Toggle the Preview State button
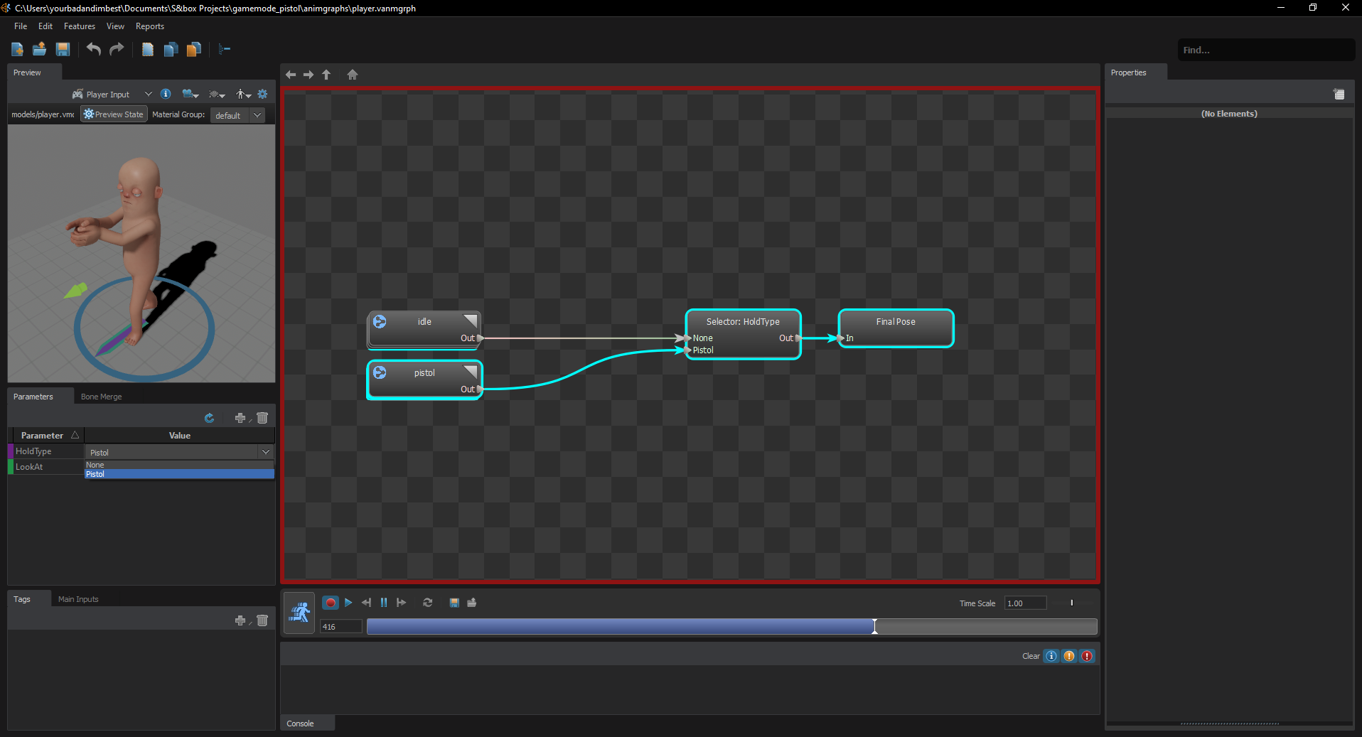Image resolution: width=1362 pixels, height=737 pixels. pos(113,114)
